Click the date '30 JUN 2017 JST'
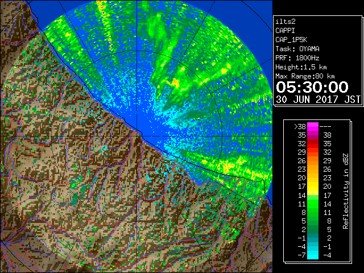 pos(318,100)
